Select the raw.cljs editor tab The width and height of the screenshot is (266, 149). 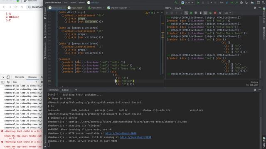click(57, 8)
